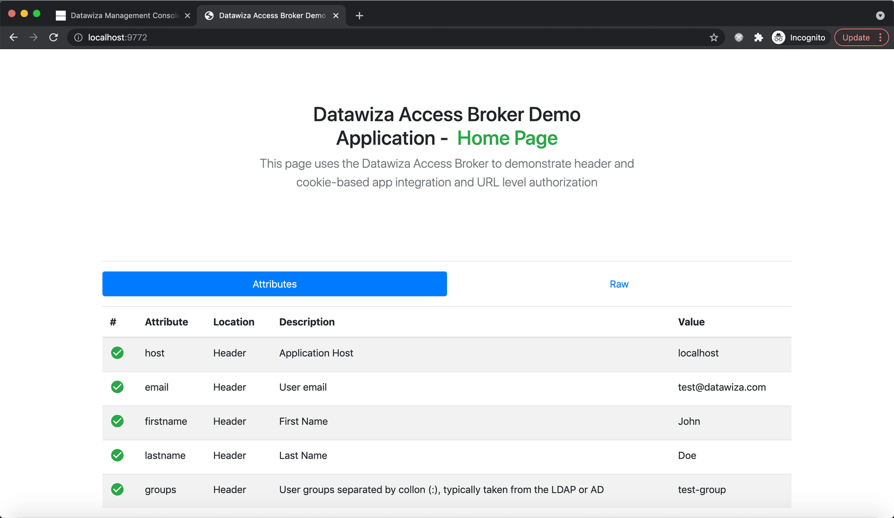Image resolution: width=894 pixels, height=518 pixels.
Task: Click the 'groups' attribute cell
Action: coord(160,490)
